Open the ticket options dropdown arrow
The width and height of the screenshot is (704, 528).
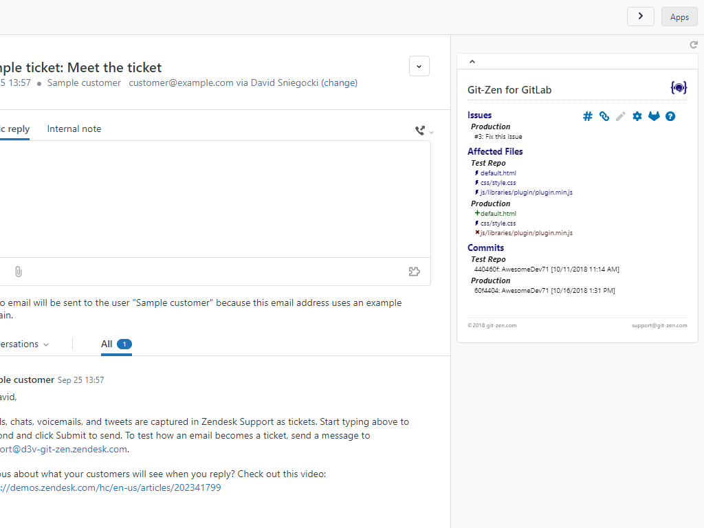tap(419, 66)
